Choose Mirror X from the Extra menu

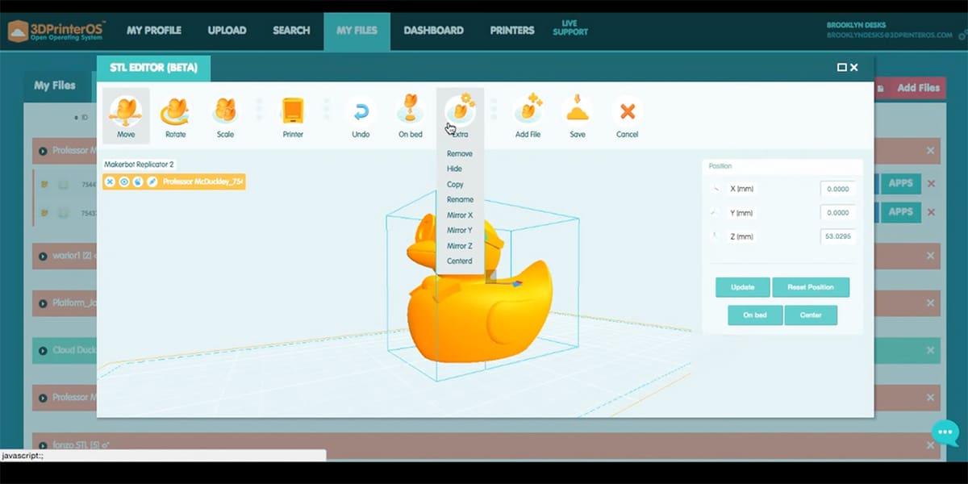coord(460,215)
